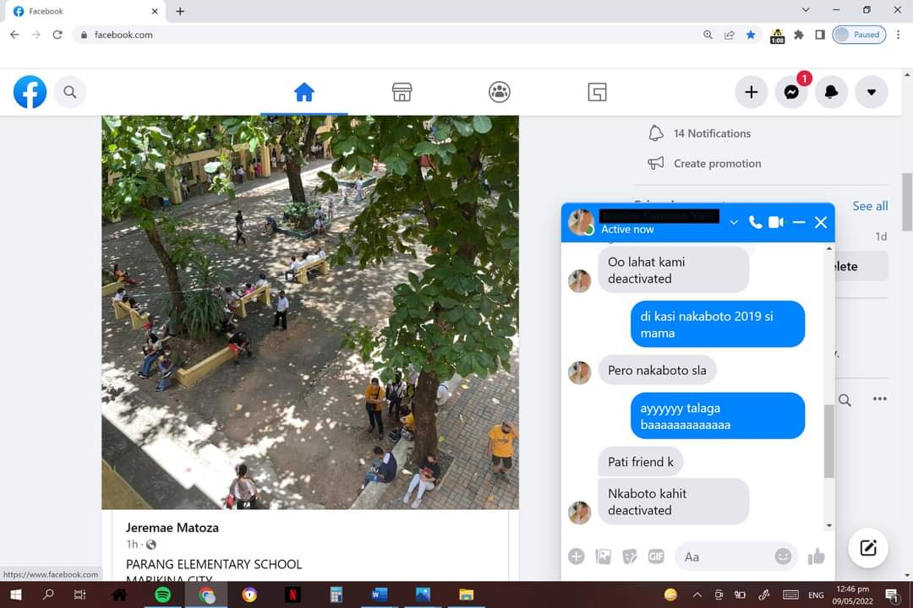Click See all link

pyautogui.click(x=870, y=206)
